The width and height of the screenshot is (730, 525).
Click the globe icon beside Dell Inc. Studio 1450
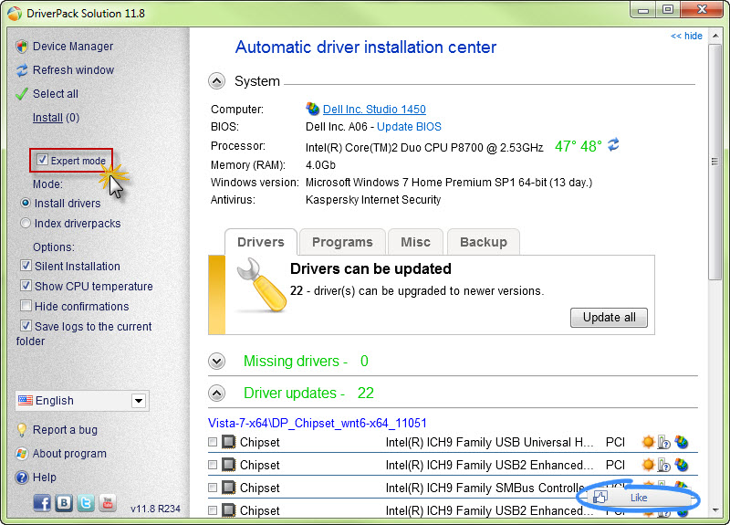coord(313,109)
